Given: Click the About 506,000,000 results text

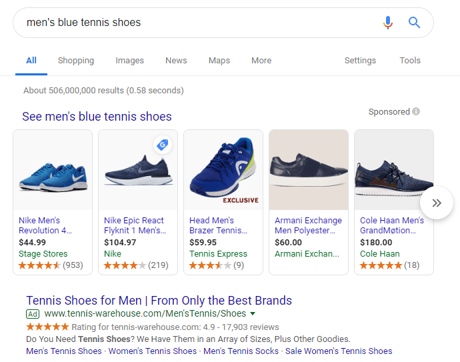Looking at the screenshot, I should 103,91.
